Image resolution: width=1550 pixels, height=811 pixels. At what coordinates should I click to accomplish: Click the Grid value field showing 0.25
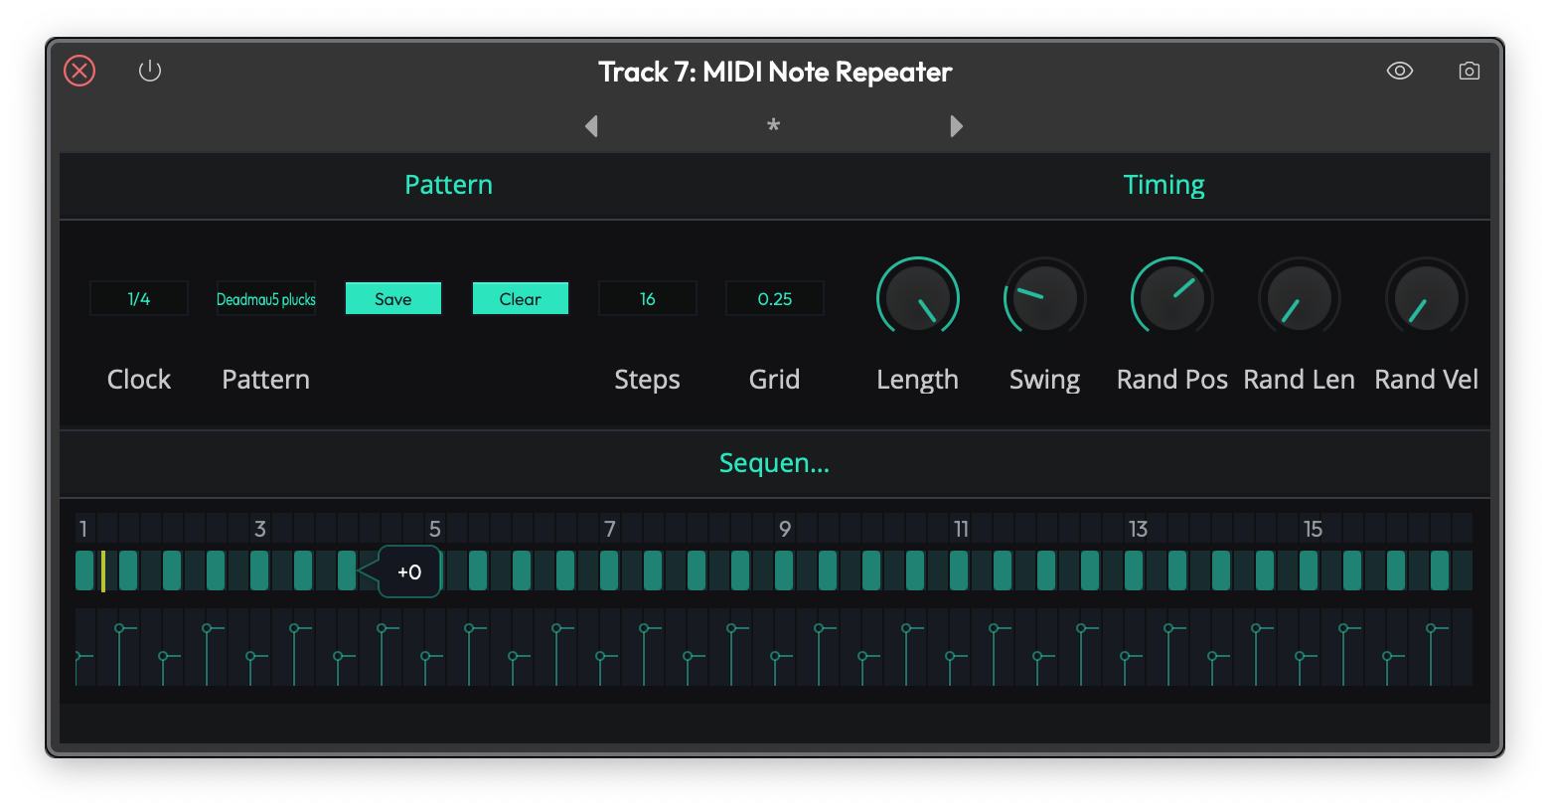click(775, 298)
